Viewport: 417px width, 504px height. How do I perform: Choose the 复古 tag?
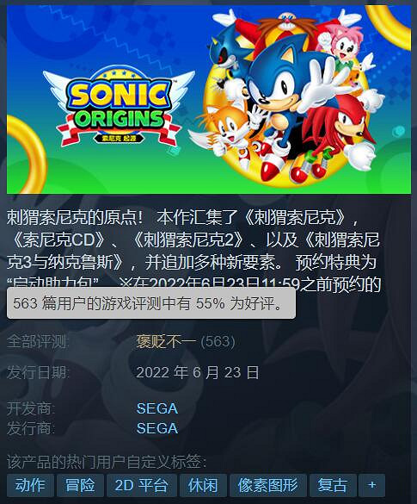click(333, 485)
